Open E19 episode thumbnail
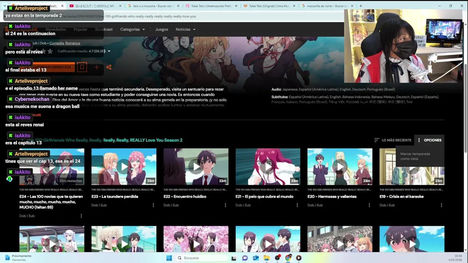 point(412,167)
